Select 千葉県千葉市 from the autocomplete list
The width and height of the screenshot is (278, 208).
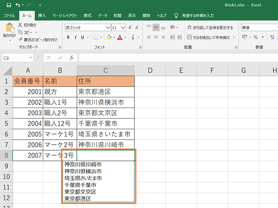pyautogui.click(x=81, y=185)
